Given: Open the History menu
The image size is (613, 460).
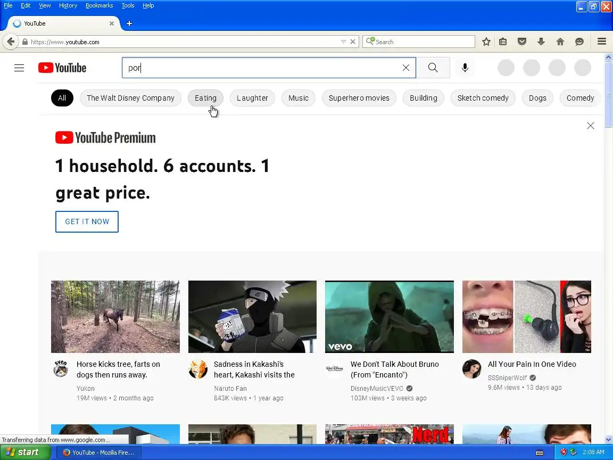Looking at the screenshot, I should (68, 5).
